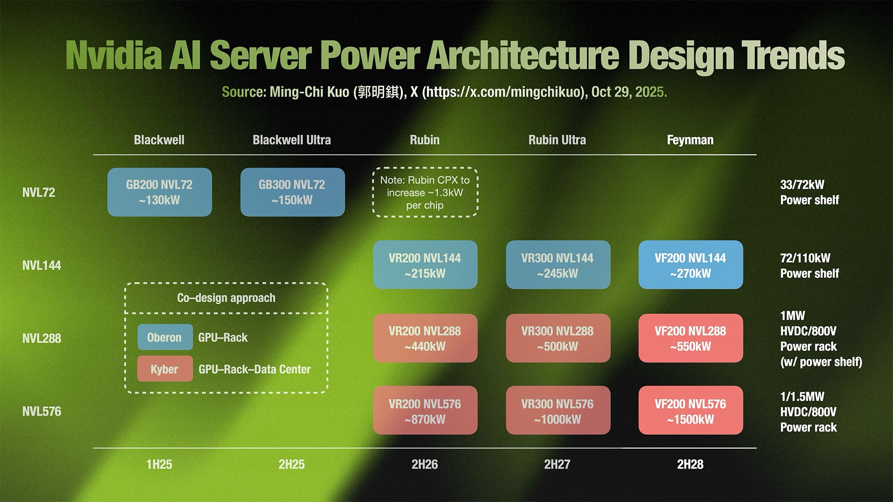
Task: Click the red Kyber legend swatch
Action: tap(165, 369)
